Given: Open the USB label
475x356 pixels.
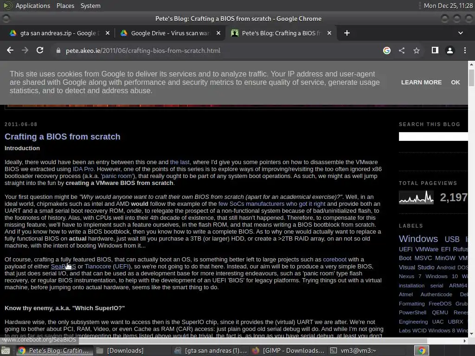Looking at the screenshot, I should (x=452, y=239).
